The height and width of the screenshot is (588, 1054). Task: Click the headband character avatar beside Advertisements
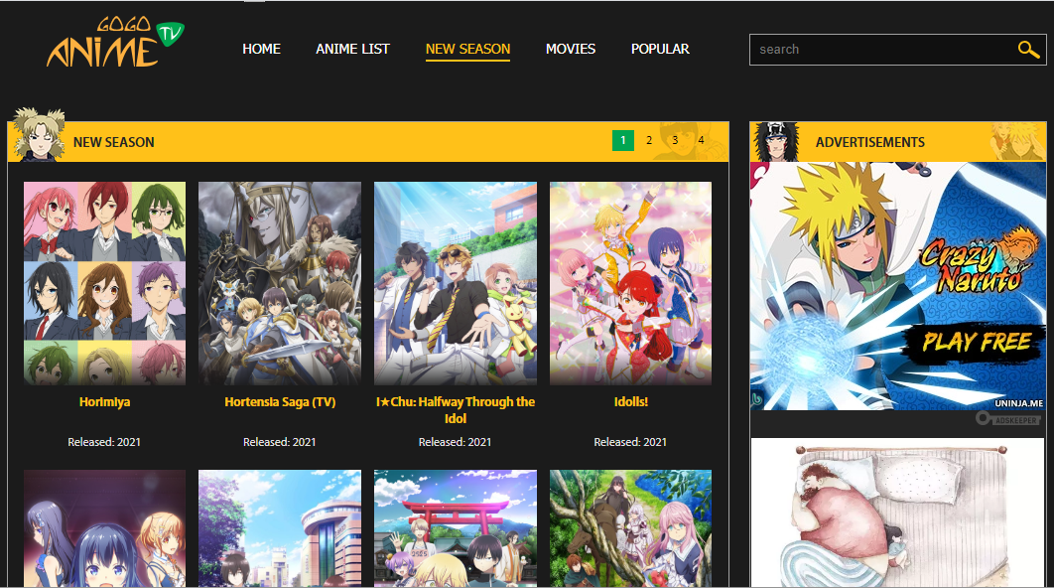click(x=776, y=141)
